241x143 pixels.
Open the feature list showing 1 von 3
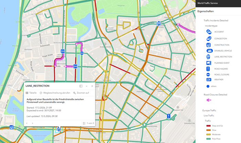(x=88, y=123)
